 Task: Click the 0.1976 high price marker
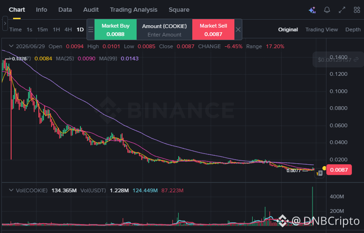pos(19,59)
